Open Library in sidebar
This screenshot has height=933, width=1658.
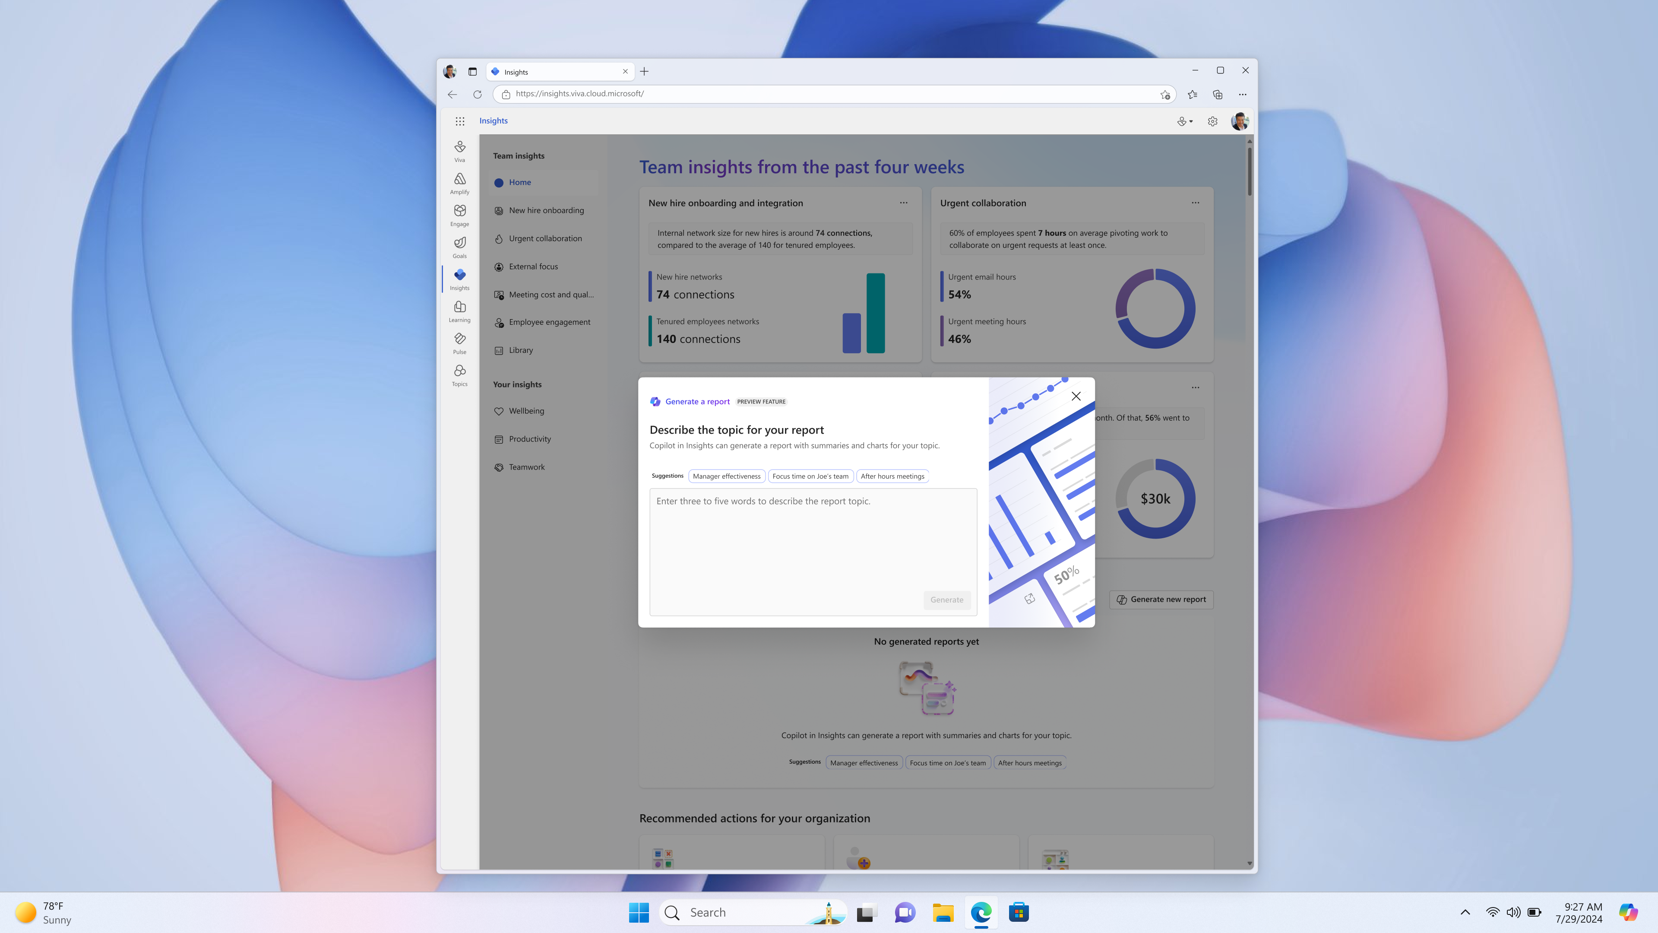click(544, 350)
